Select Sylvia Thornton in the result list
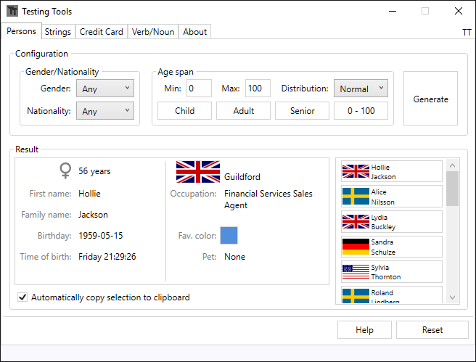 392,272
